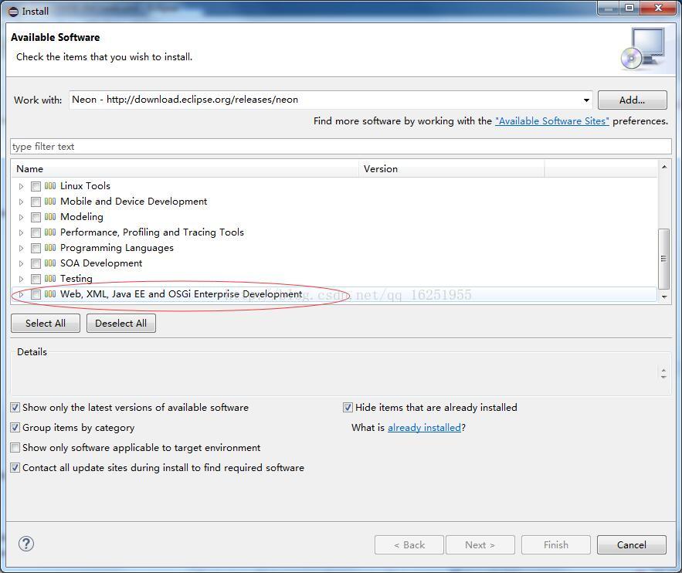
Task: Click the Mobile and Device Development category icon
Action: click(x=50, y=201)
